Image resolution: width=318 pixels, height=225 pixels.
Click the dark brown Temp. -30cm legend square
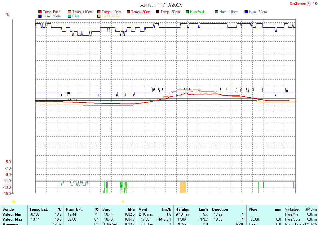pos(128,12)
